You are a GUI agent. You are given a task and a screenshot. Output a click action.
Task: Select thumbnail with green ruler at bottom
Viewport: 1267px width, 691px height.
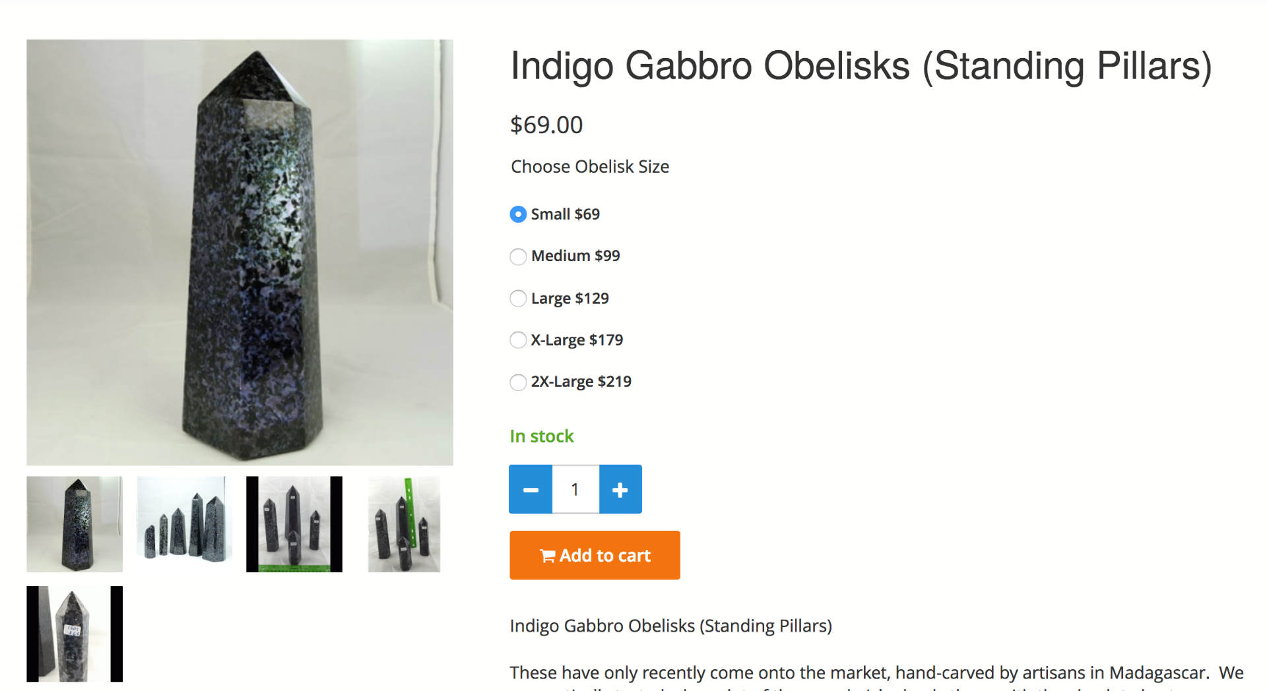[x=294, y=524]
